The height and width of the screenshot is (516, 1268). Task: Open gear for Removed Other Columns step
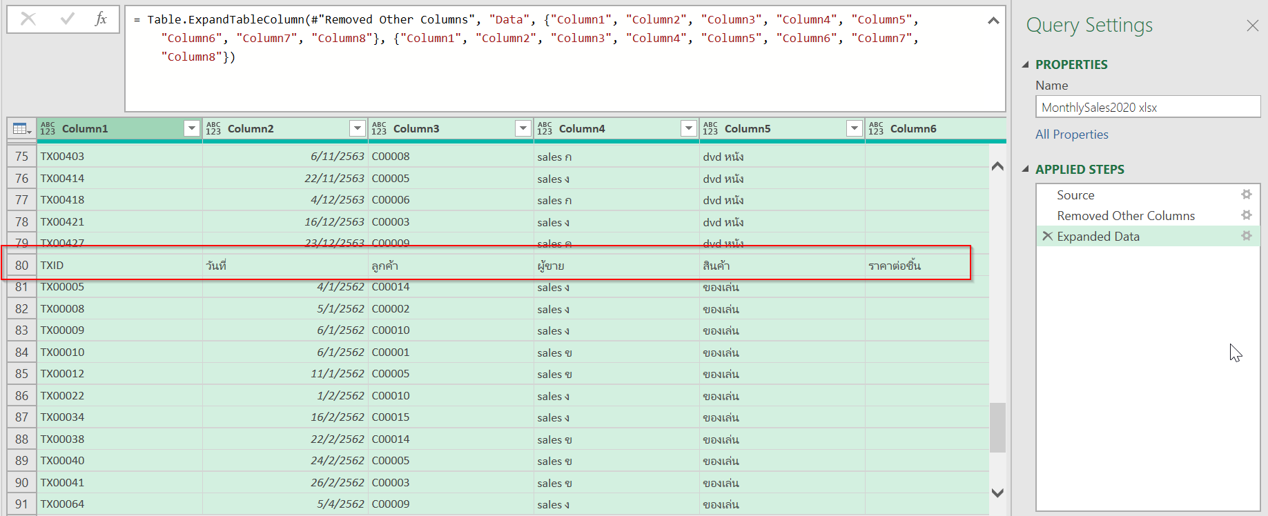click(x=1246, y=216)
